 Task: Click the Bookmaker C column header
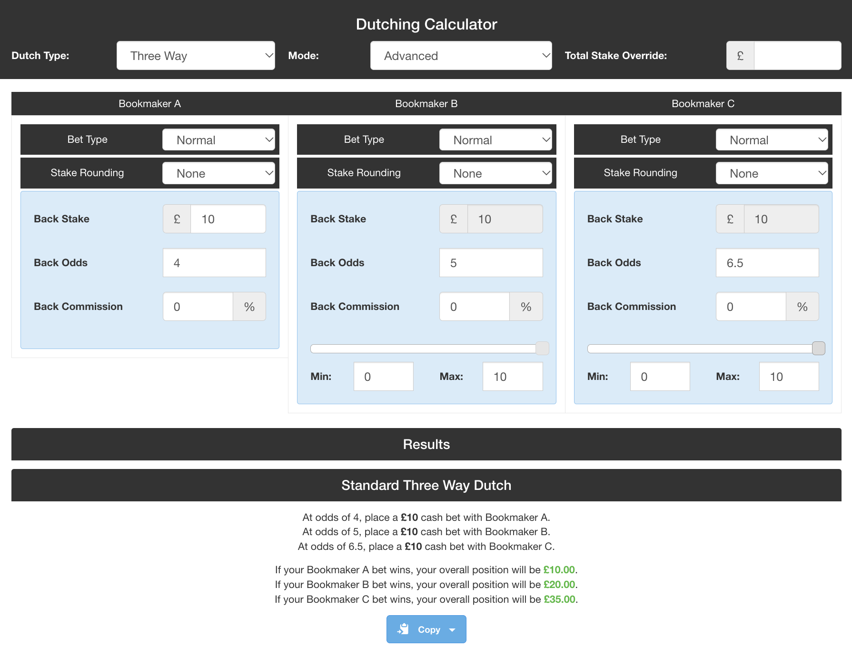click(703, 104)
